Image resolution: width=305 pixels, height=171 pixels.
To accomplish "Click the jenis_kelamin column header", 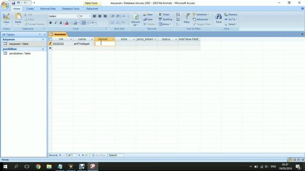I will pos(145,39).
